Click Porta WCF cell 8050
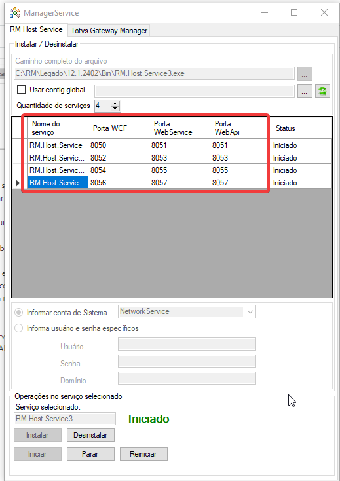 pos(119,145)
